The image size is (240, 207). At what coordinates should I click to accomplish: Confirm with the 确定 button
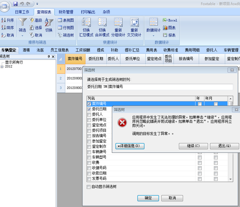tap(148, 198)
